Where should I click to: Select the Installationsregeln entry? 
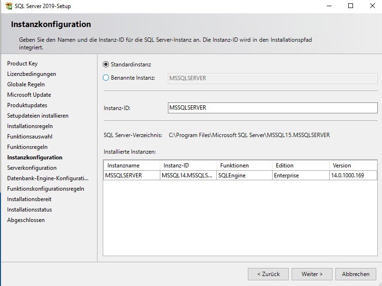tap(30, 126)
